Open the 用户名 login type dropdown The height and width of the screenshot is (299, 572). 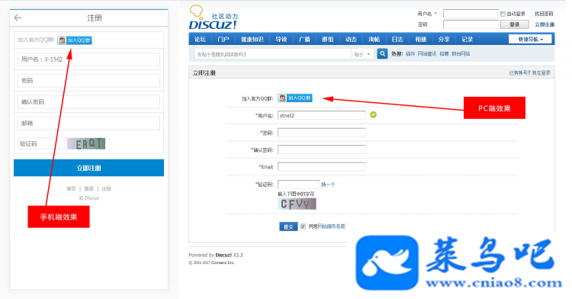pyautogui.click(x=427, y=14)
